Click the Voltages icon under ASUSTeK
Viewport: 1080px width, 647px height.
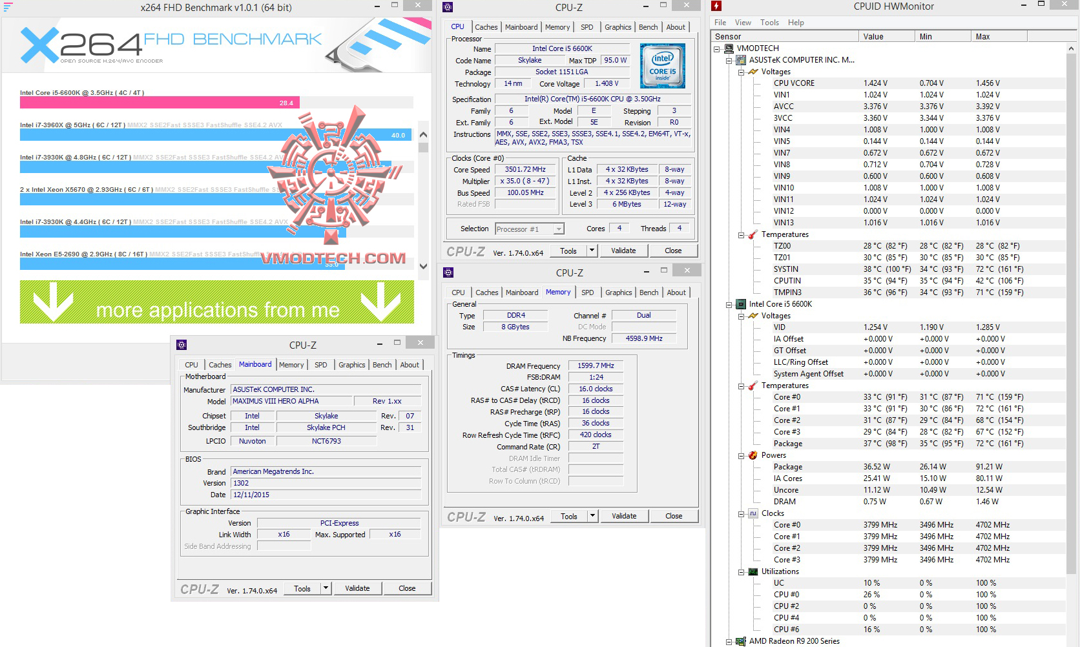pos(753,72)
